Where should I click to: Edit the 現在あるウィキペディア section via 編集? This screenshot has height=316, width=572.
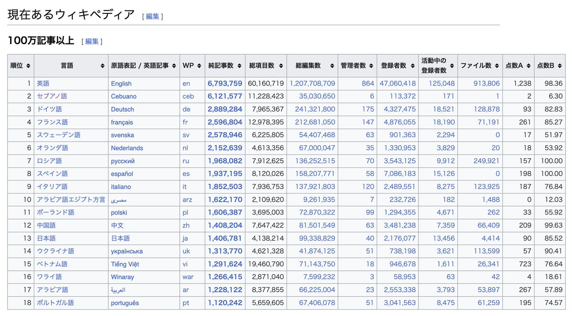(x=153, y=17)
